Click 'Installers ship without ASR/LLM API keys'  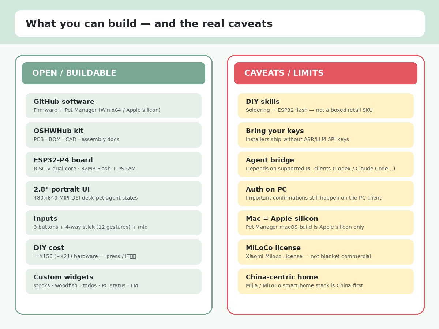click(297, 139)
